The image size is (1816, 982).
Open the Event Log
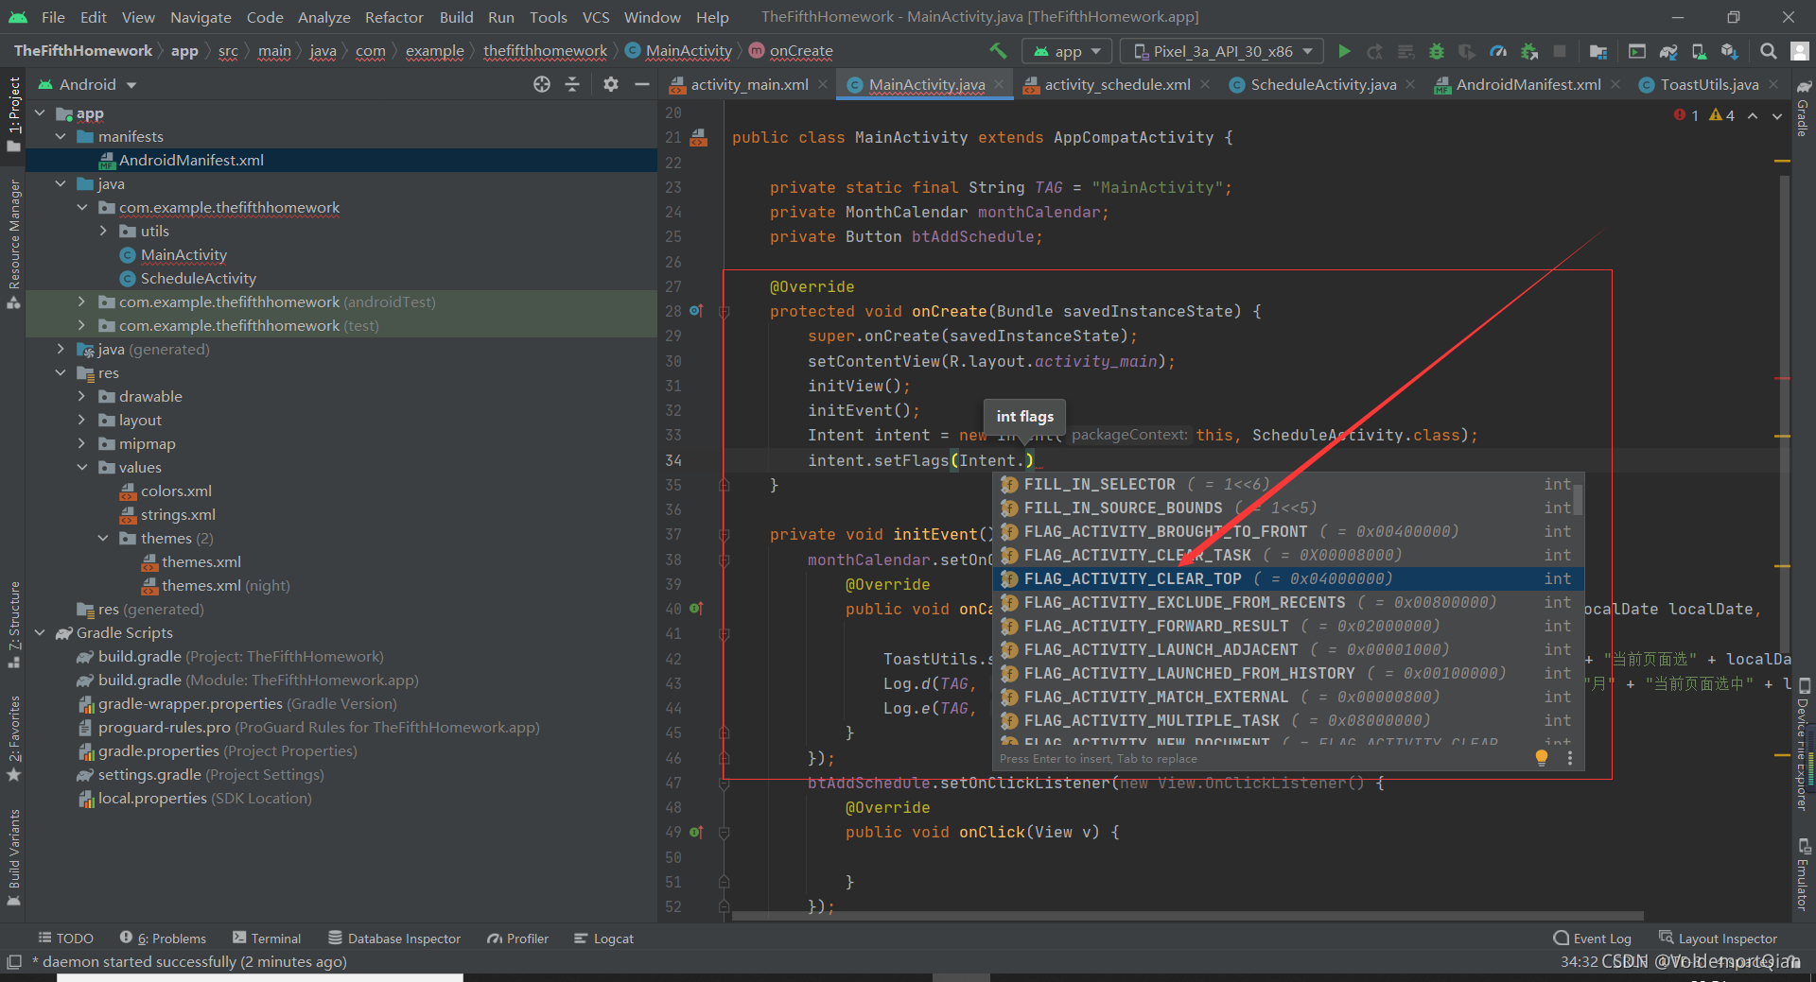click(1593, 938)
